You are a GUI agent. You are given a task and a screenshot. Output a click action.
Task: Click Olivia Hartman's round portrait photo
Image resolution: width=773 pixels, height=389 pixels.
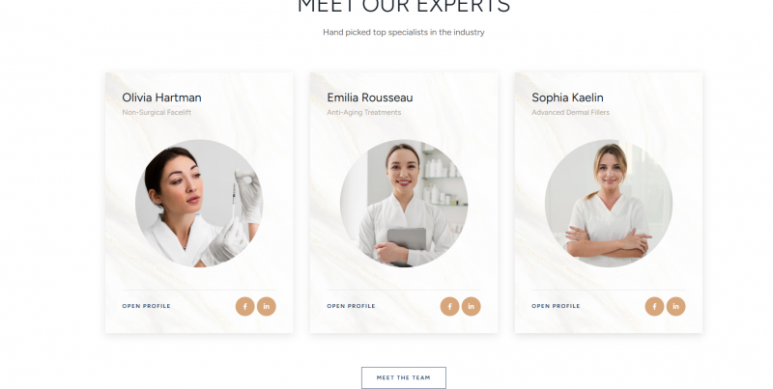199,204
